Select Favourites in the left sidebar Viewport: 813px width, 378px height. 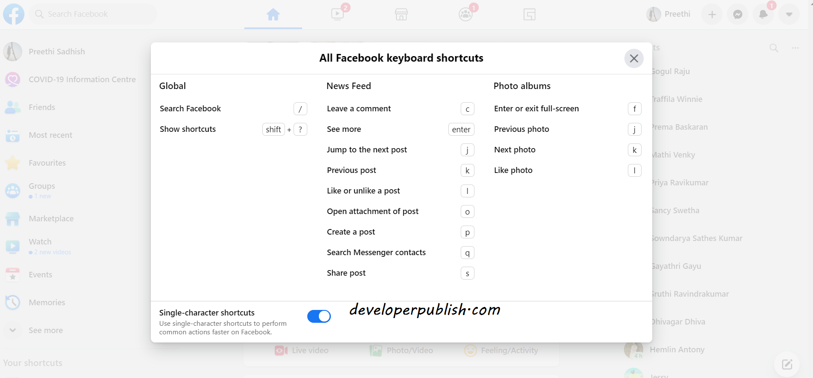[x=47, y=163]
